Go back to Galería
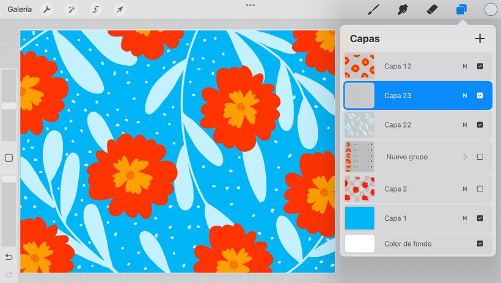The height and width of the screenshot is (283, 501). (20, 9)
